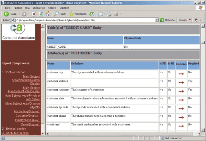
Task: Open the Вид menu
Action: [x=27, y=8]
